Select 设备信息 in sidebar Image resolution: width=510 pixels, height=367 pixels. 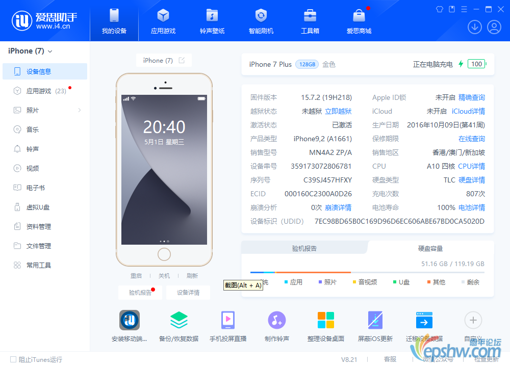click(x=45, y=71)
